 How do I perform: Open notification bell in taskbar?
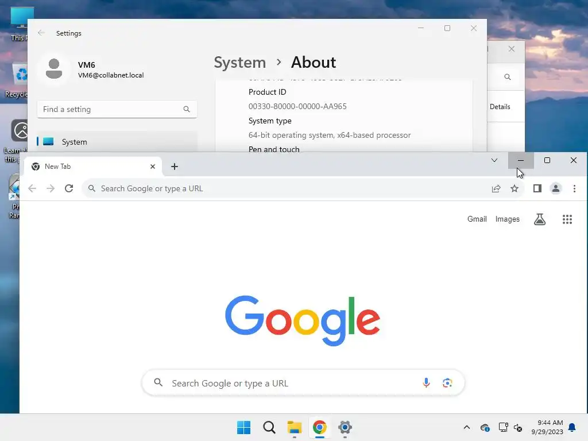(x=572, y=427)
